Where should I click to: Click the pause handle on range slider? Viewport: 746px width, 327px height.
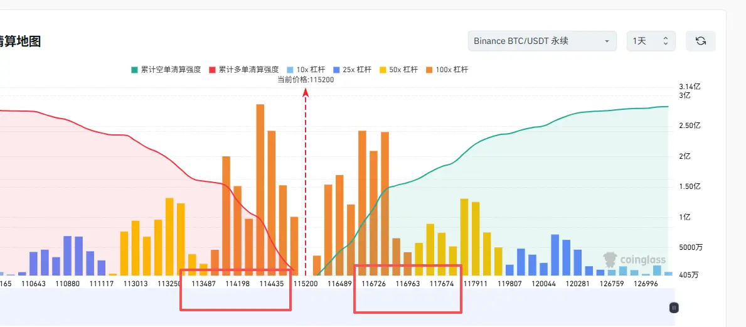point(674,308)
